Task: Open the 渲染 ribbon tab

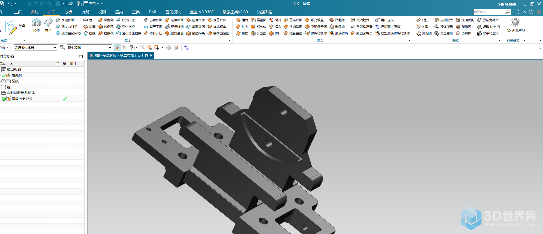Action: (119, 12)
